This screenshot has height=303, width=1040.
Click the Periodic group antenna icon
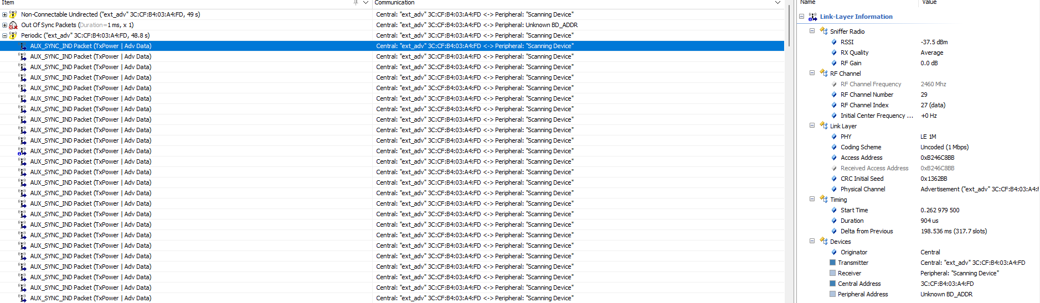coord(13,35)
